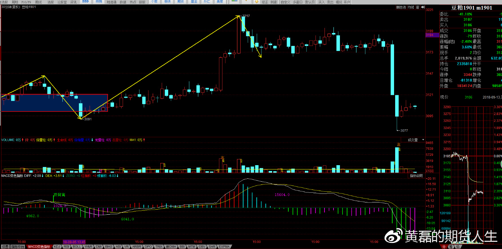Click the 3077 low price label

click(x=404, y=130)
